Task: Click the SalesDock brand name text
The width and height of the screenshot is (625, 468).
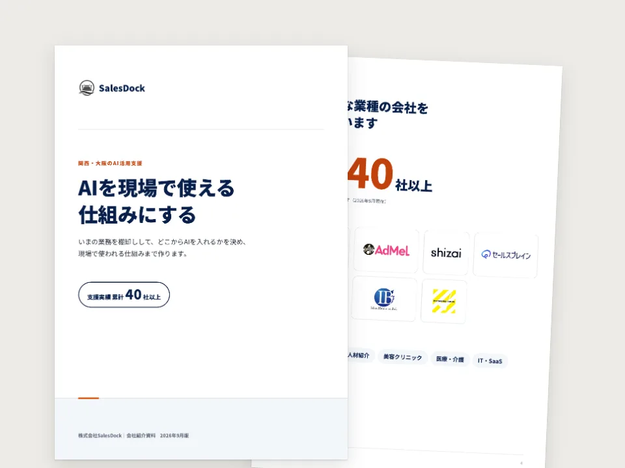Action: [x=122, y=88]
